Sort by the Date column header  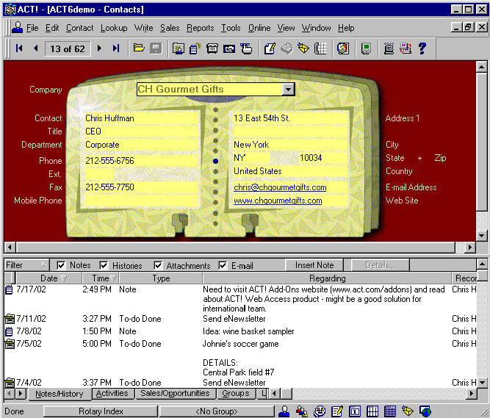coord(48,278)
